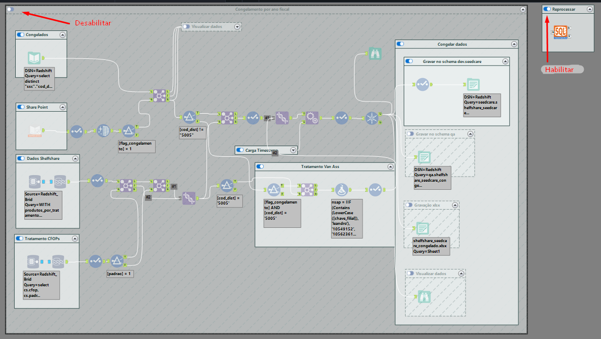
Task: Collapse the Gravação xlsx container
Action: coord(455,205)
